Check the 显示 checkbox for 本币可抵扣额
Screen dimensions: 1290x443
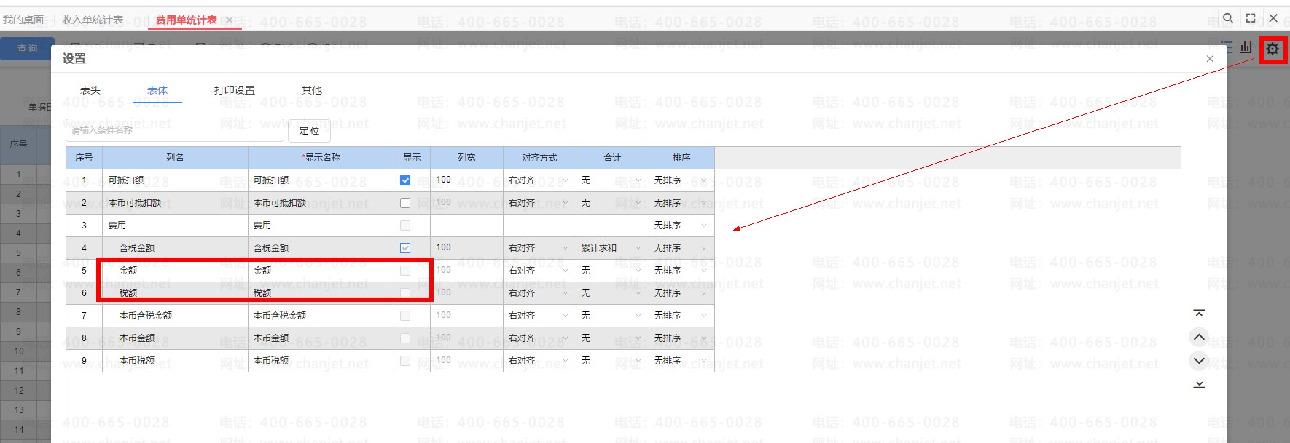pyautogui.click(x=405, y=203)
